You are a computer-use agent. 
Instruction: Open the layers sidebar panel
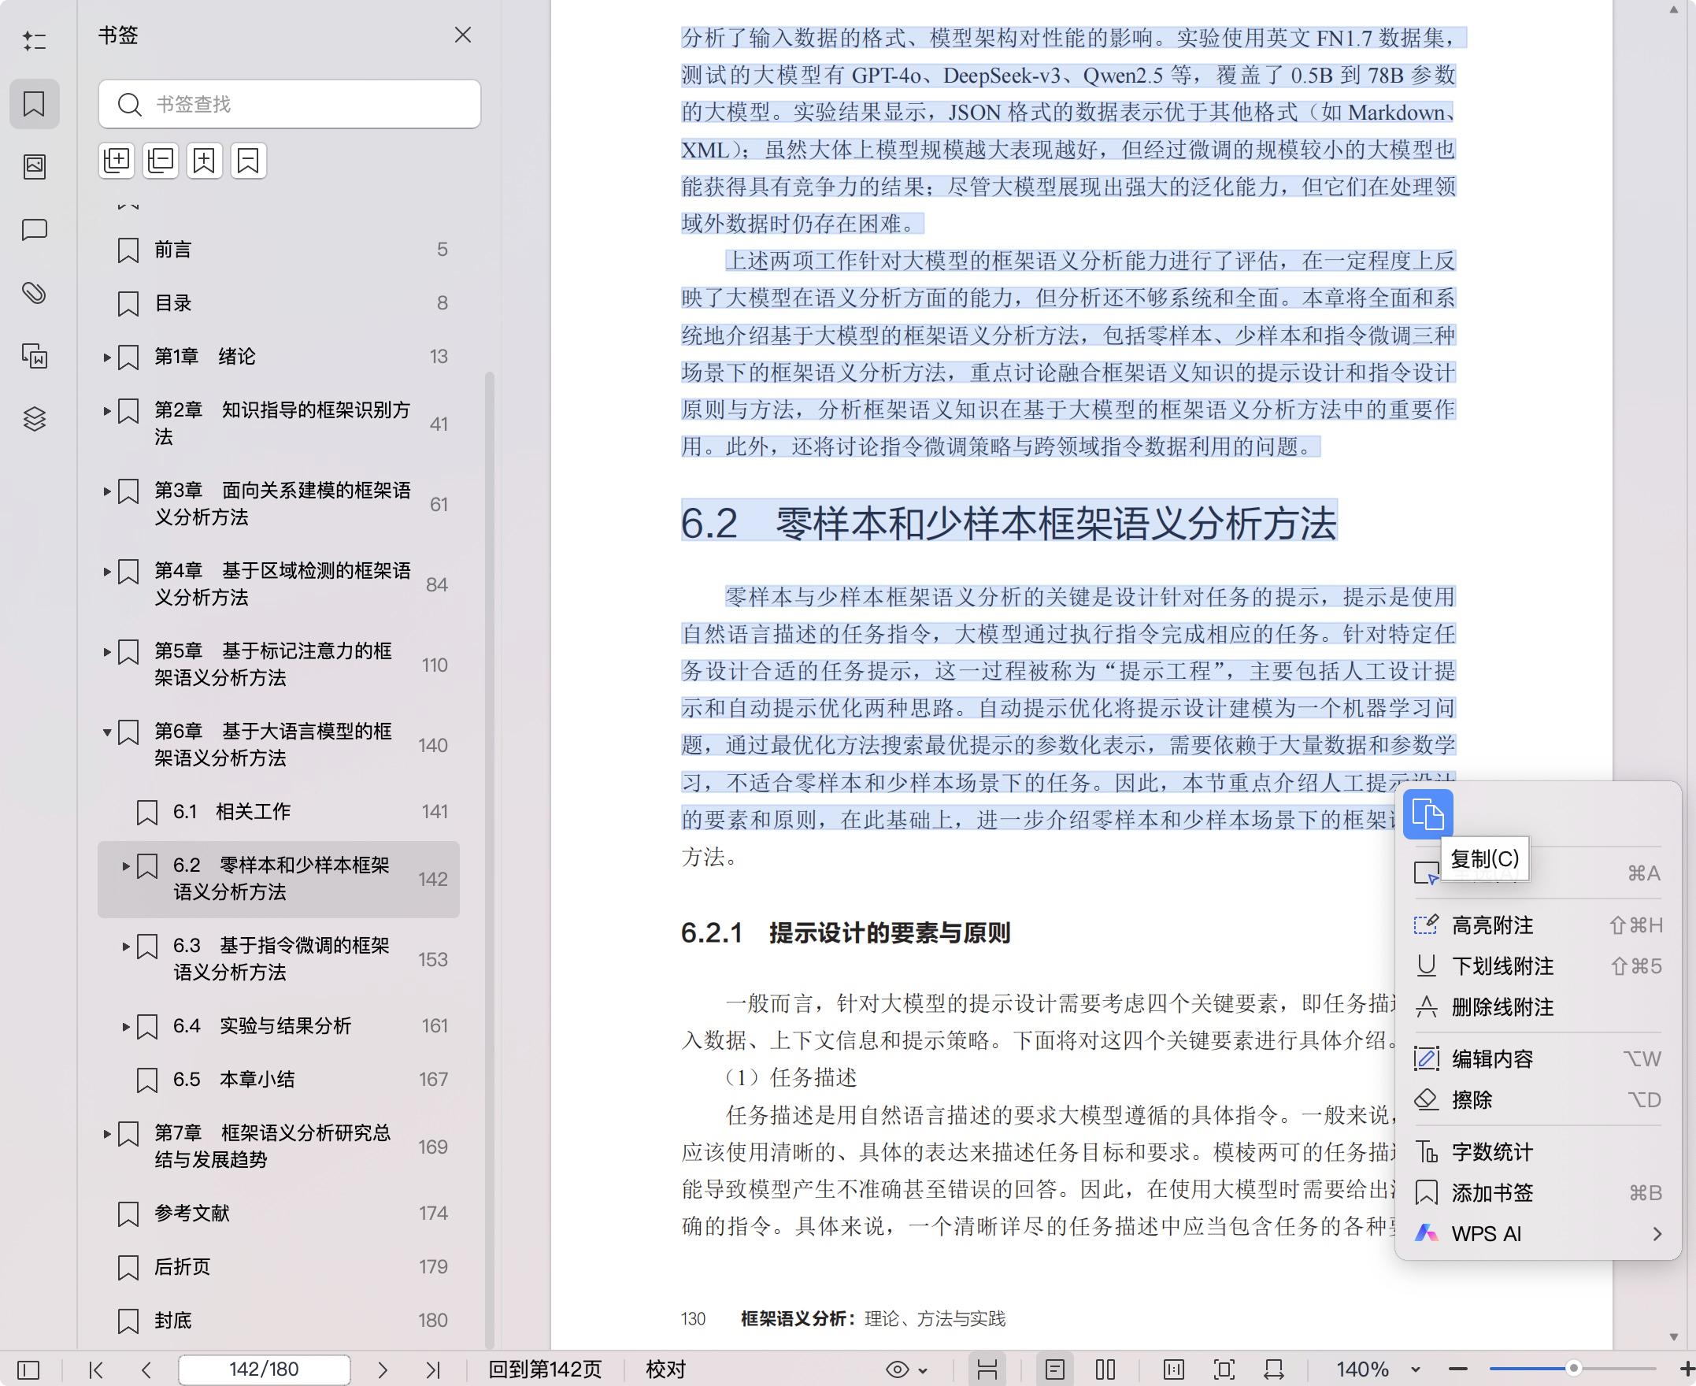click(x=35, y=419)
